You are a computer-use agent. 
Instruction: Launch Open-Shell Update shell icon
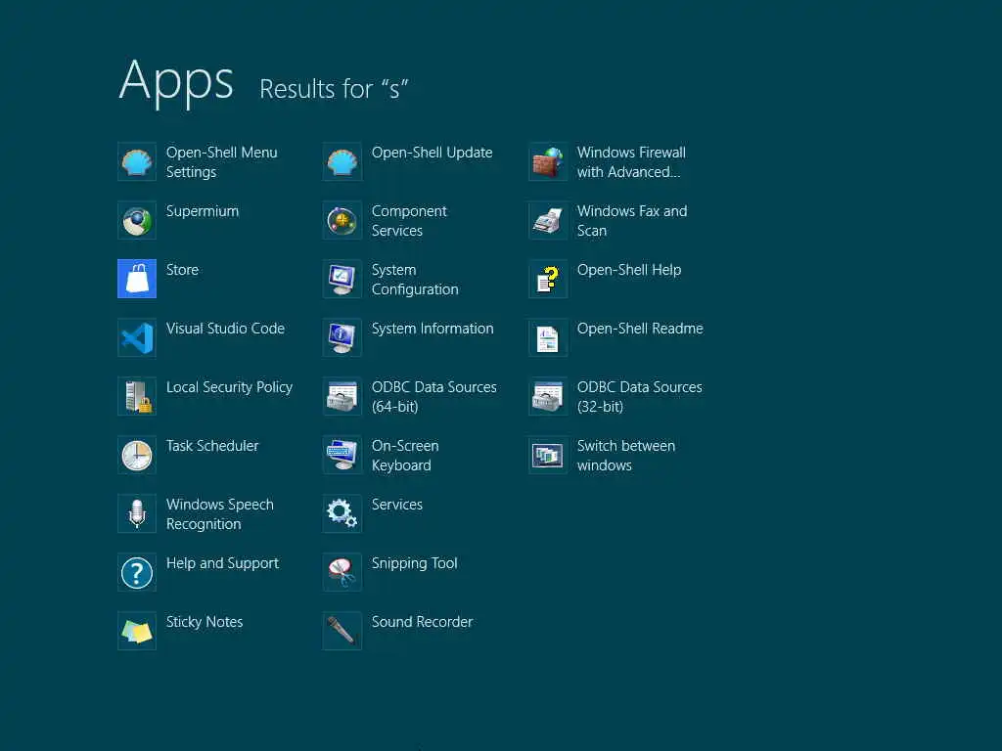coord(342,161)
